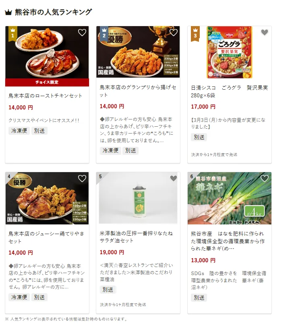The height and width of the screenshot is (329, 296).
Task: Click the rank 2 crown badge
Action: click(x=104, y=33)
